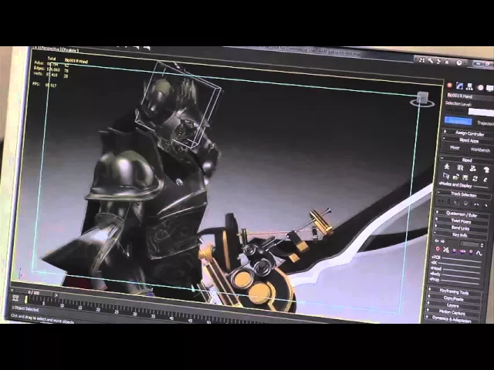494x370 pixels.
Task: Click the Symmetrical track selection icon
Action: (x=476, y=204)
